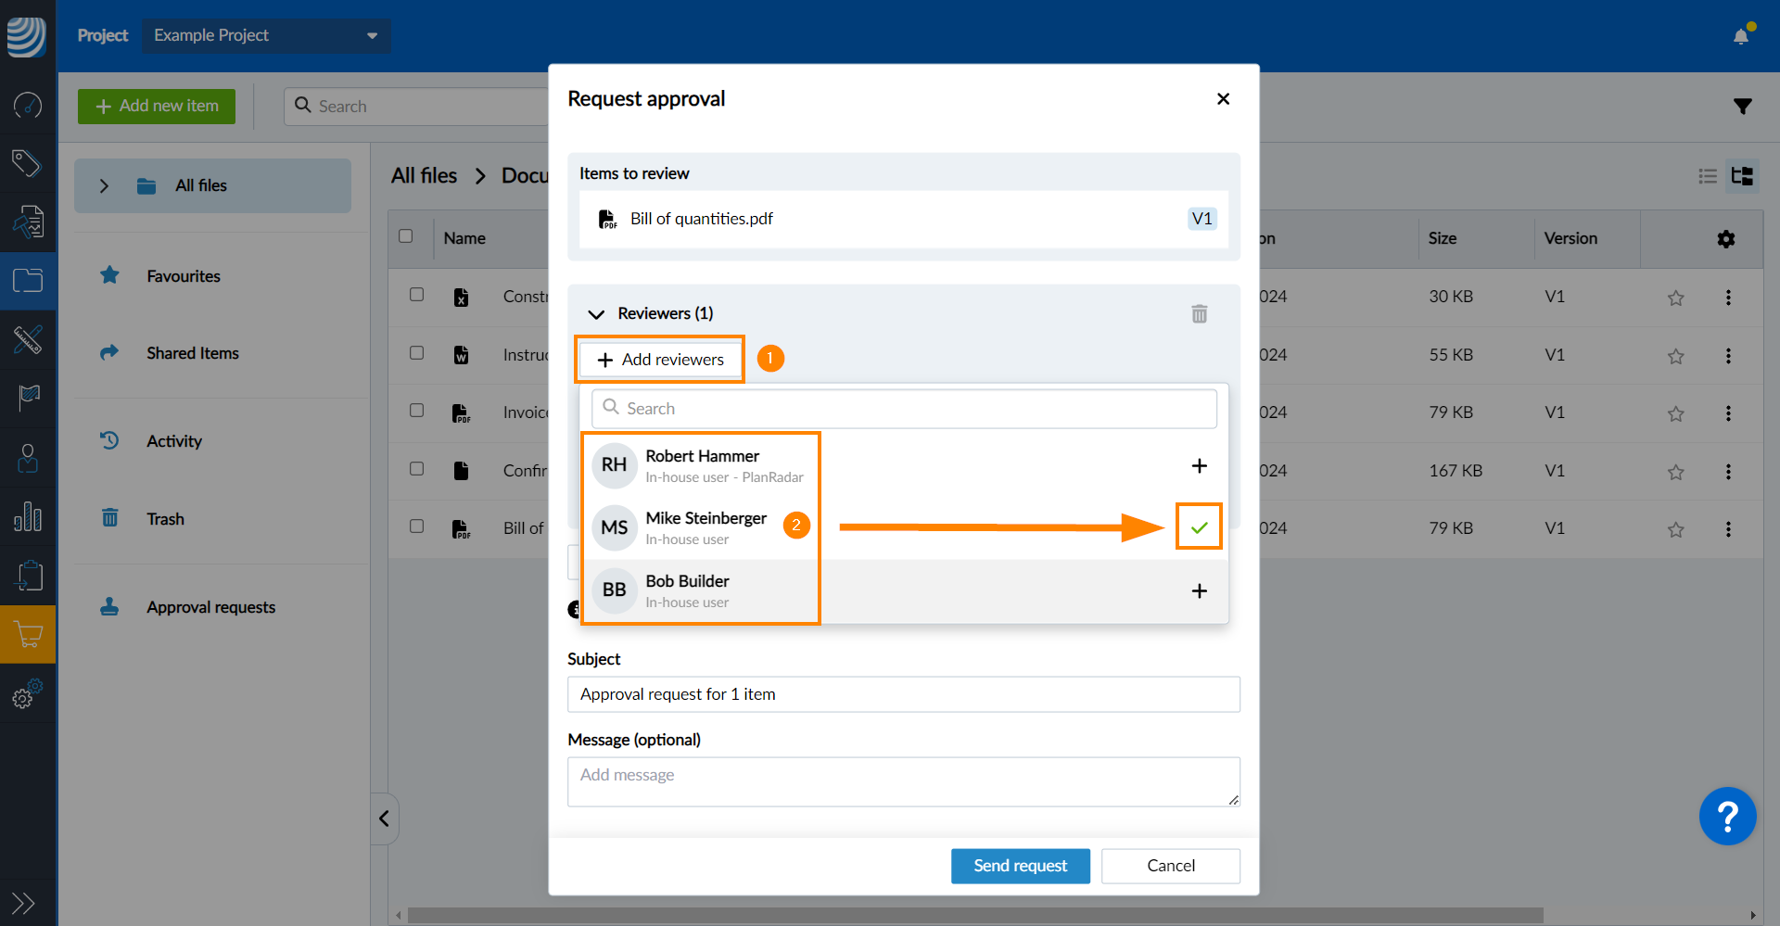
Task: Click the horizontal scrollbar at bottom
Action: point(973,915)
